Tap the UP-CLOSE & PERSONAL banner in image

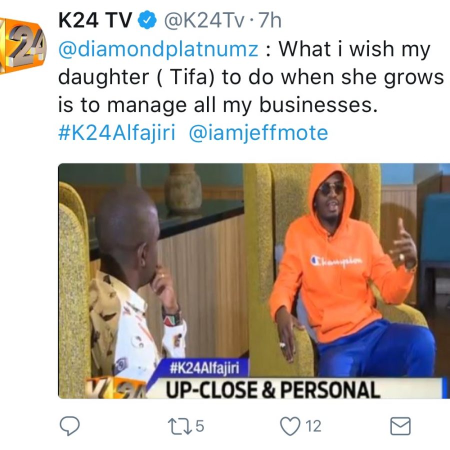click(272, 389)
